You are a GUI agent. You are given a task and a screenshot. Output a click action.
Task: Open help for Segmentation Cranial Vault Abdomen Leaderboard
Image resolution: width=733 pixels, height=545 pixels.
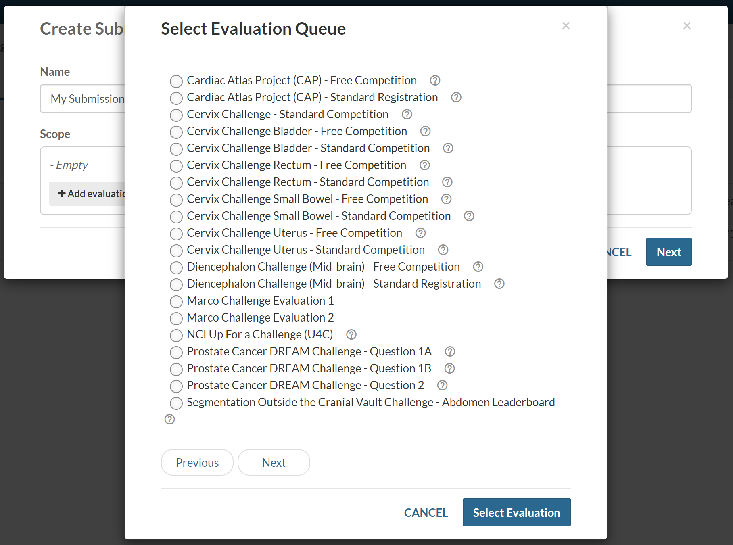(169, 420)
